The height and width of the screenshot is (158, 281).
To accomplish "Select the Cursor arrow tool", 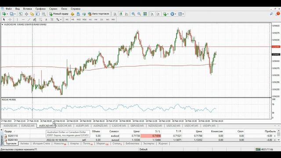I will (x=4, y=19).
